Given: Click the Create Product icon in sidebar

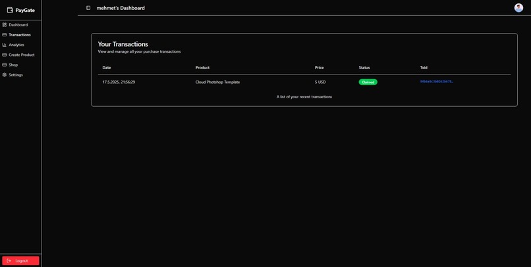Looking at the screenshot, I should [x=5, y=55].
